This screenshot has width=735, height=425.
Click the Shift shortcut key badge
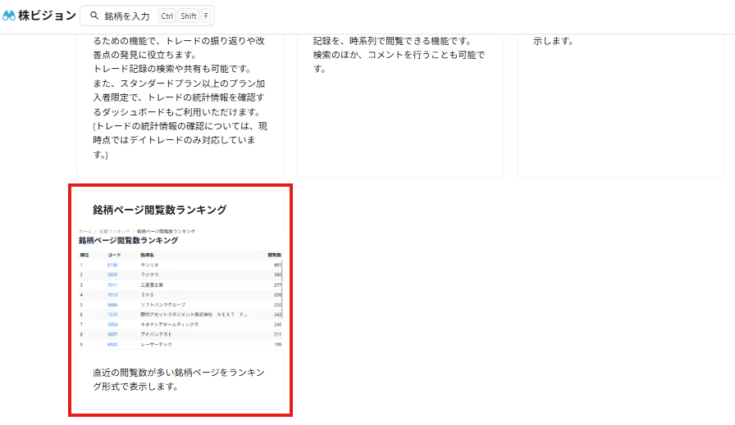tap(189, 16)
